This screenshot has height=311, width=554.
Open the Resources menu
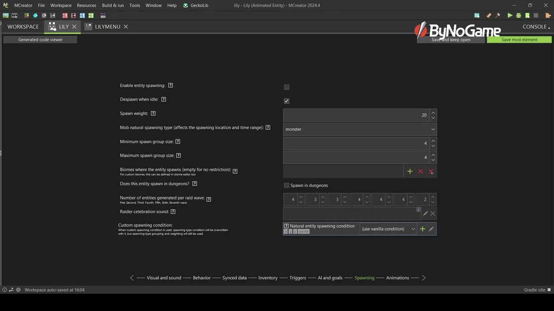tap(87, 5)
